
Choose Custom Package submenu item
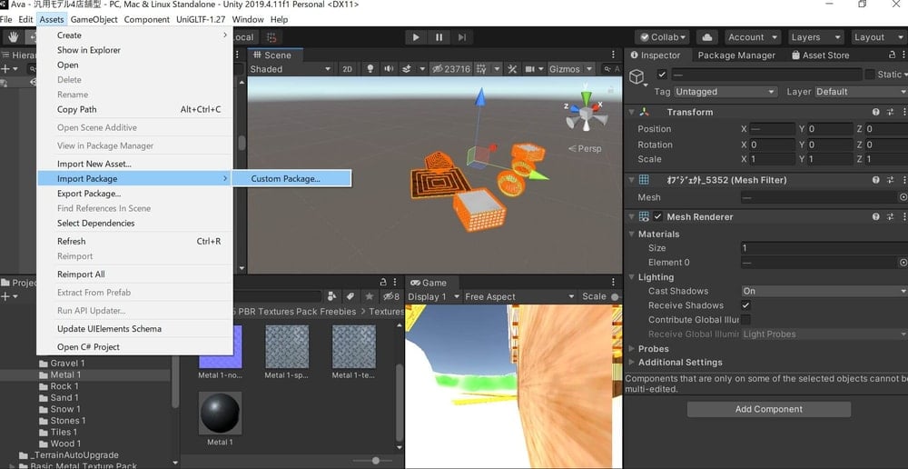(x=291, y=178)
